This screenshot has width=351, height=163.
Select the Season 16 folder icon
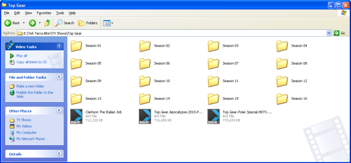[x=282, y=99]
